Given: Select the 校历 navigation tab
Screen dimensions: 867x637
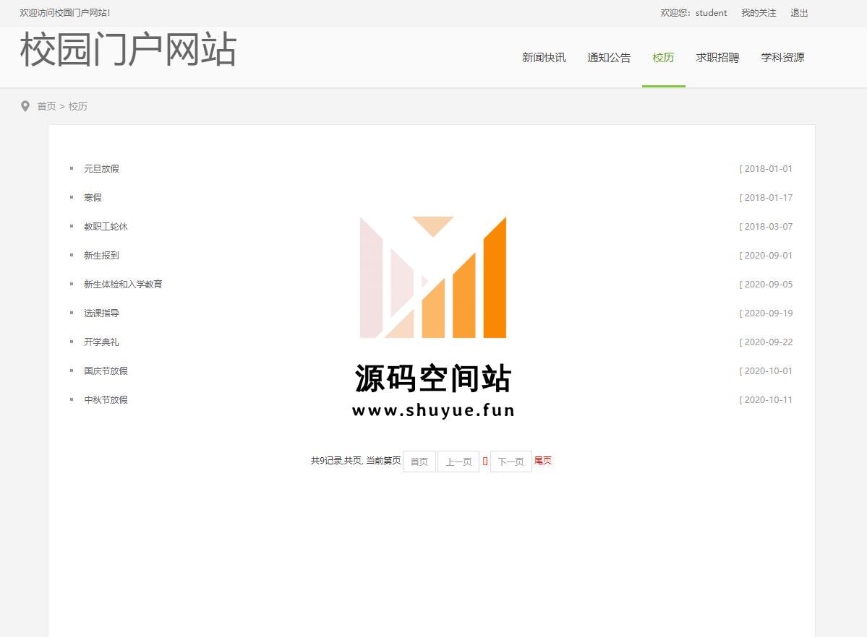Looking at the screenshot, I should pyautogui.click(x=663, y=58).
